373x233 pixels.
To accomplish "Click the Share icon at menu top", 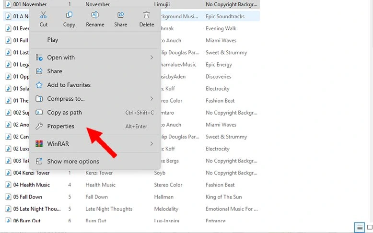I will (x=121, y=15).
